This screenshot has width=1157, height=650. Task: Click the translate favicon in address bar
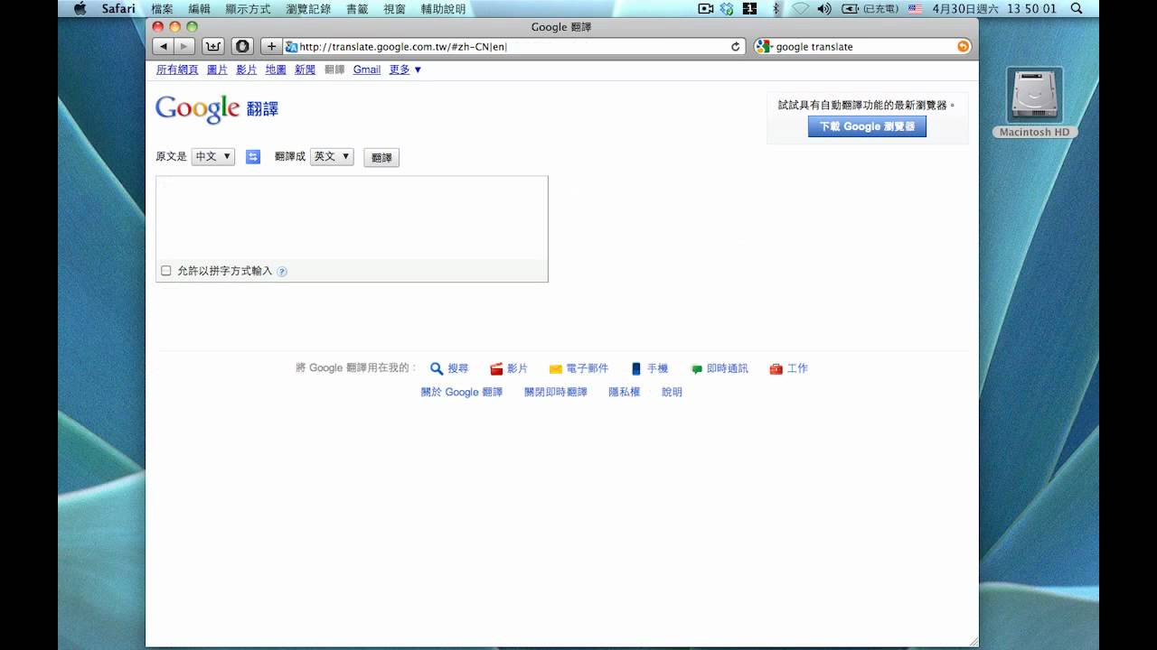(291, 46)
